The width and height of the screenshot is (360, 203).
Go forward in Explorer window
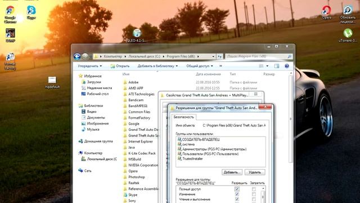point(85,56)
